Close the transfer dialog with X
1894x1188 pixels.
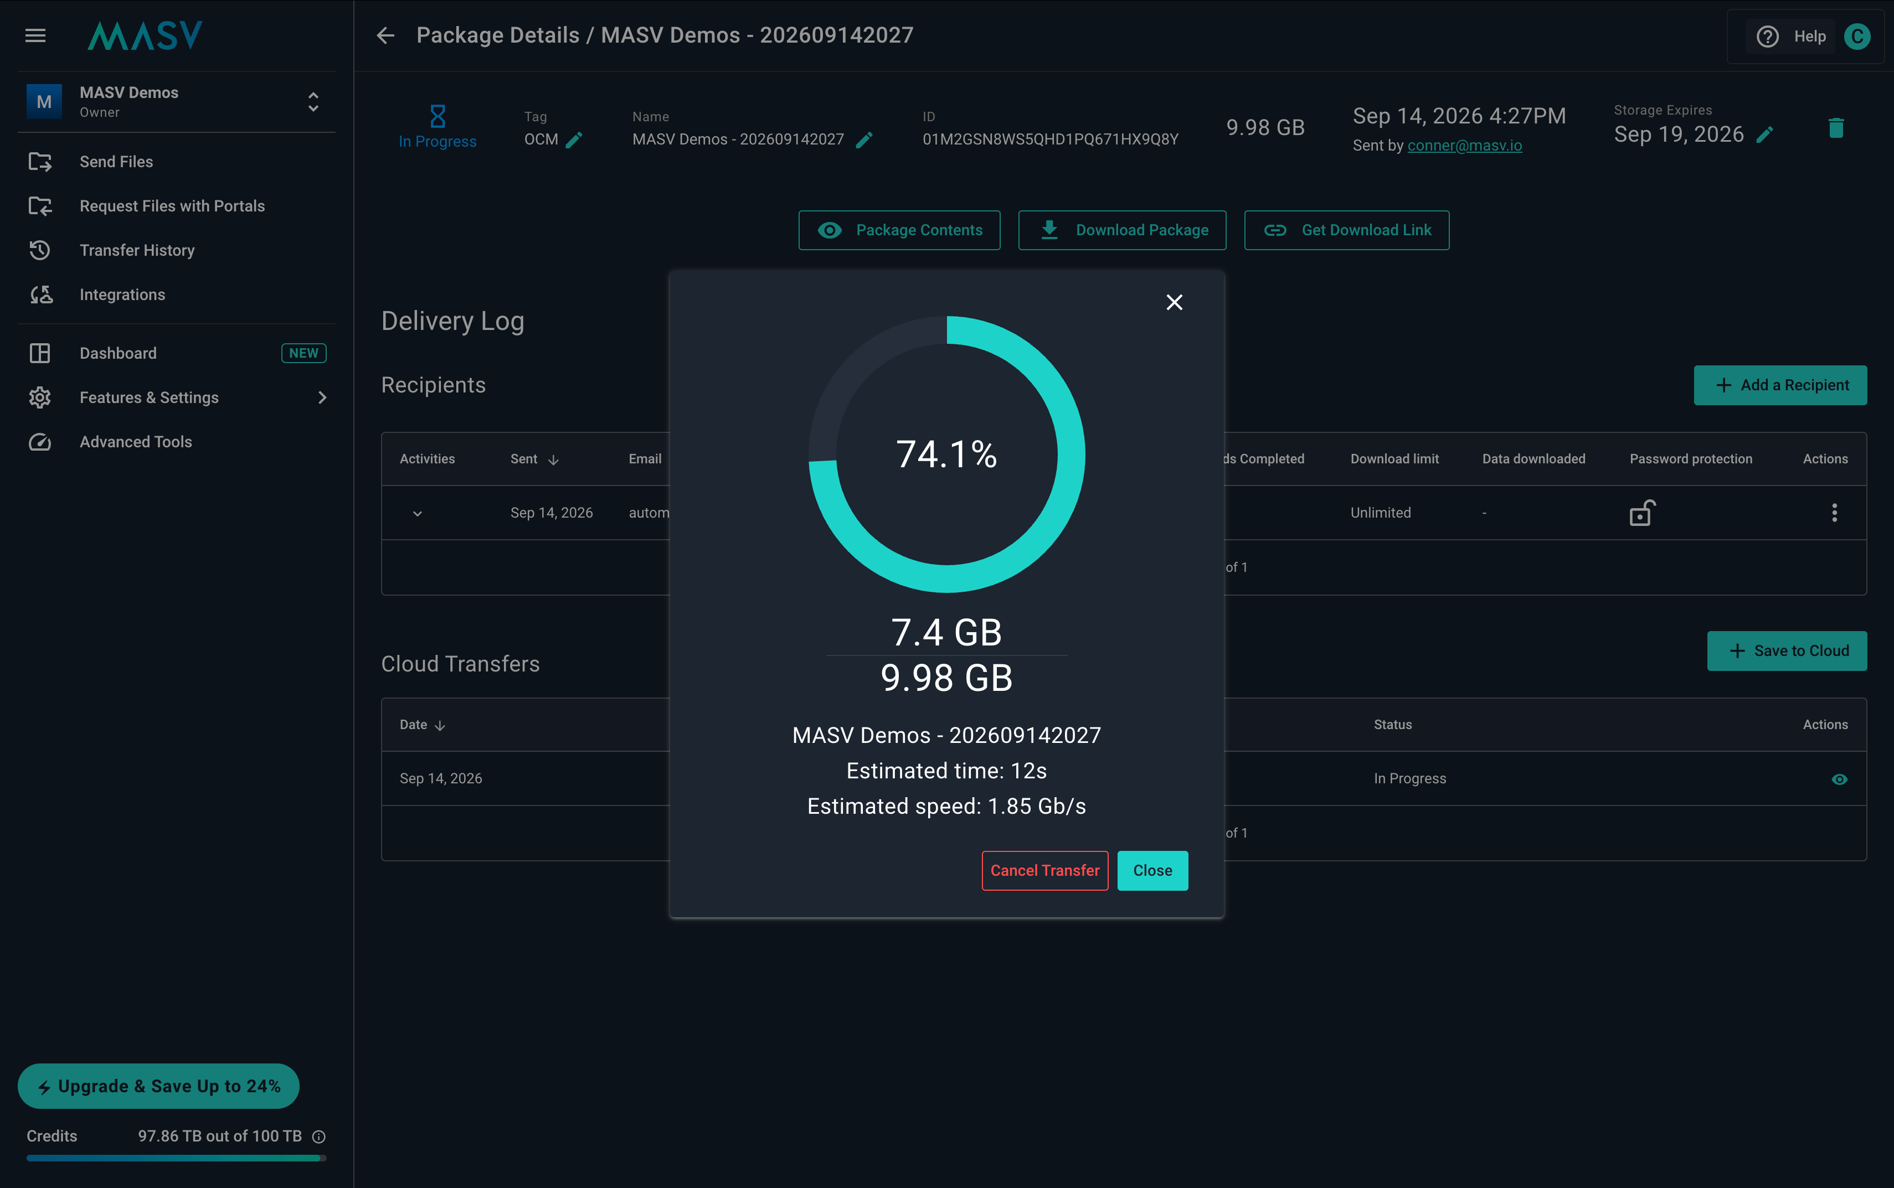tap(1174, 302)
